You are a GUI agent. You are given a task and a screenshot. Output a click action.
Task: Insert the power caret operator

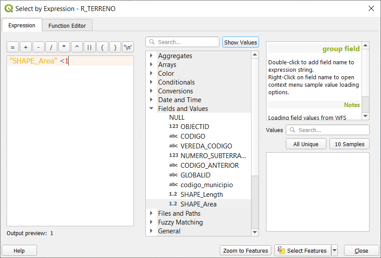click(x=77, y=47)
